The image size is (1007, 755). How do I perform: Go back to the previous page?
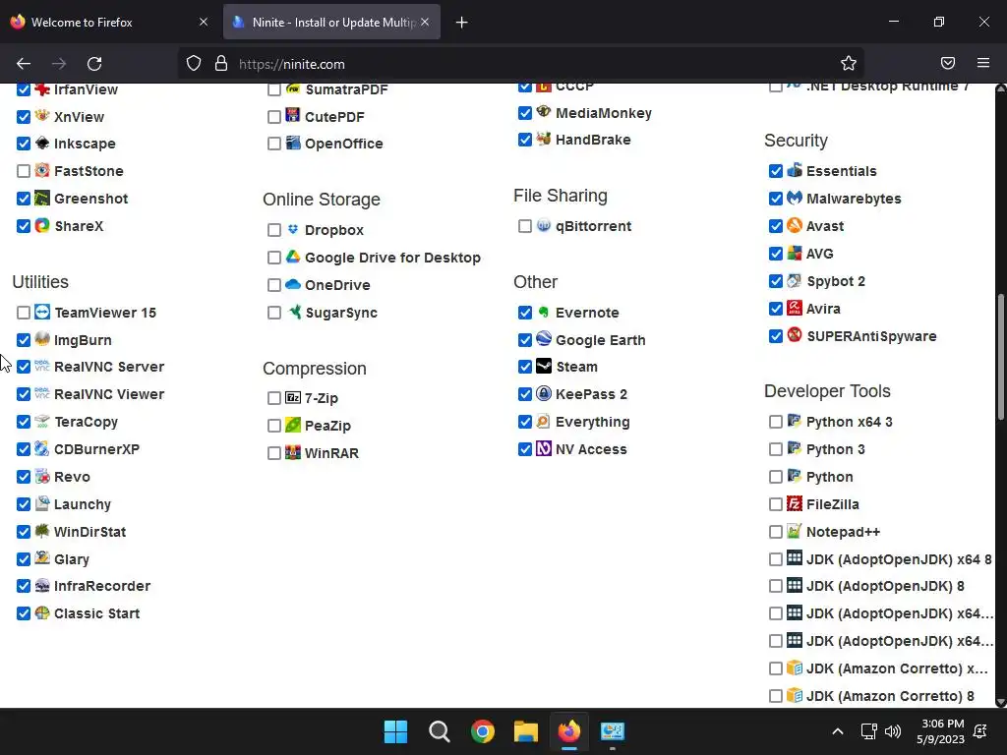pyautogui.click(x=24, y=64)
